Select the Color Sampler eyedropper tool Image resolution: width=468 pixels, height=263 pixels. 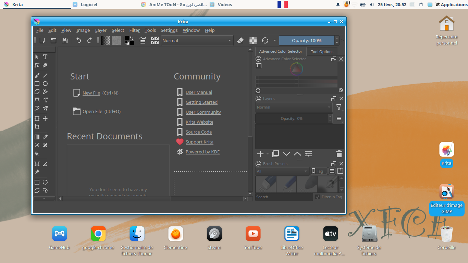pos(45,137)
